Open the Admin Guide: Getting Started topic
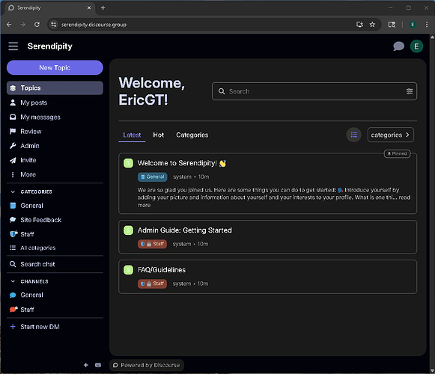 [x=184, y=230]
